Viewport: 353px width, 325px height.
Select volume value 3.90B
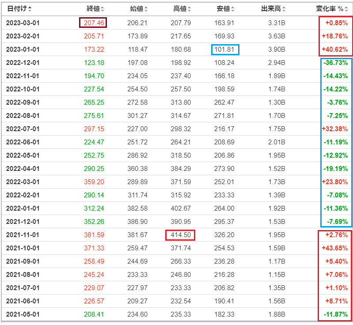click(277, 49)
